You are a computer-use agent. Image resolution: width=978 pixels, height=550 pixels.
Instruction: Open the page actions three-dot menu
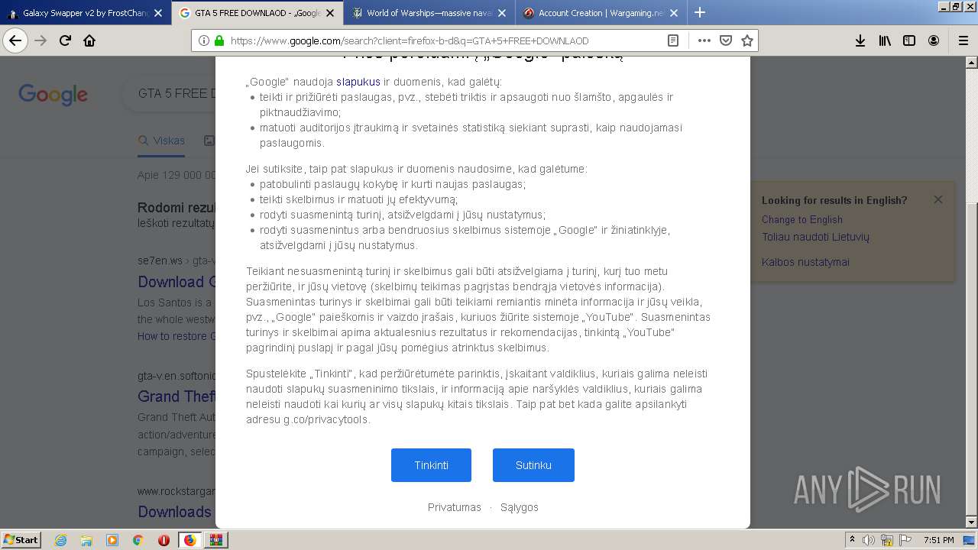click(x=704, y=40)
